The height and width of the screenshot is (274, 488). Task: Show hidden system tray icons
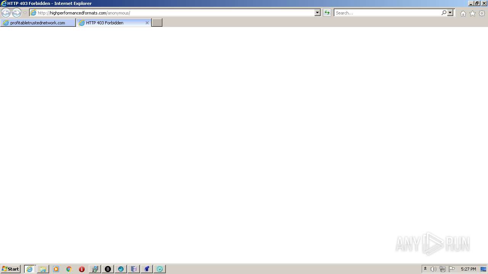425,269
